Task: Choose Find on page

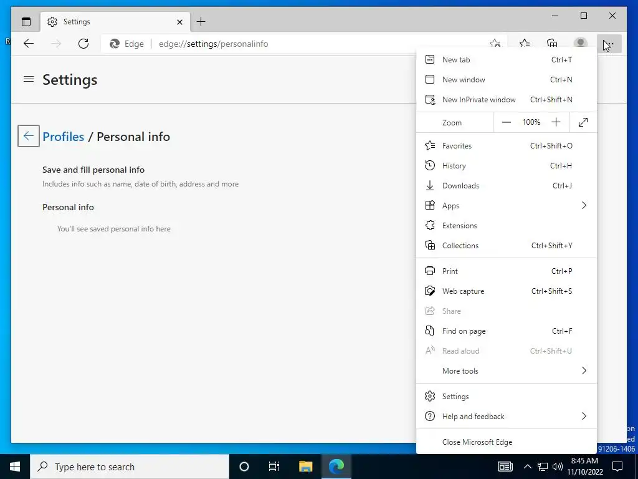Action: coord(507,331)
